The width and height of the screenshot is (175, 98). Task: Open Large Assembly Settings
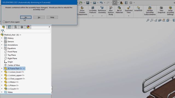coord(170,11)
